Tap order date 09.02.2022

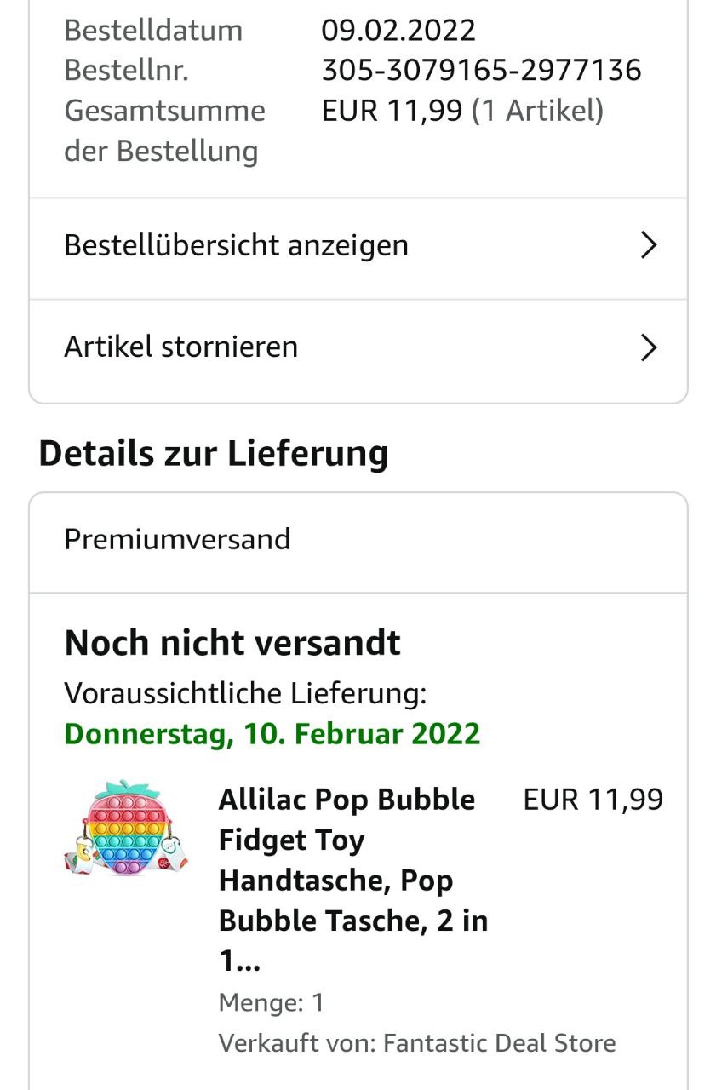pos(398,31)
